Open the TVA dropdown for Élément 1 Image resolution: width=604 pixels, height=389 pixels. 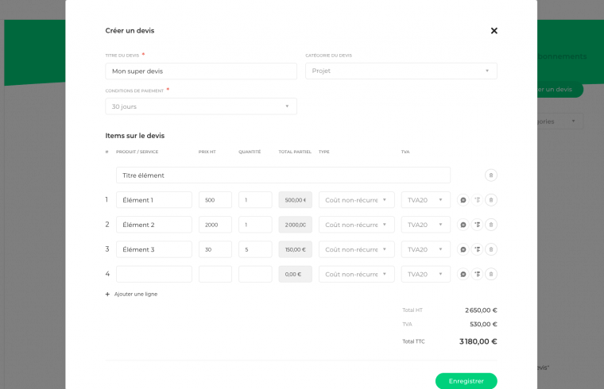[x=426, y=200]
